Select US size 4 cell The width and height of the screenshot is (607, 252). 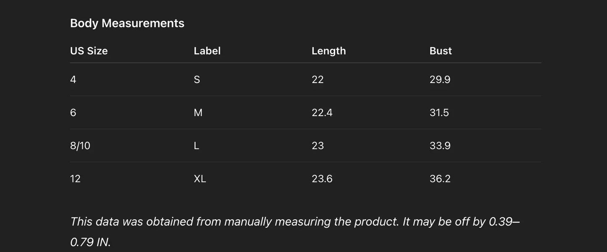coord(73,80)
